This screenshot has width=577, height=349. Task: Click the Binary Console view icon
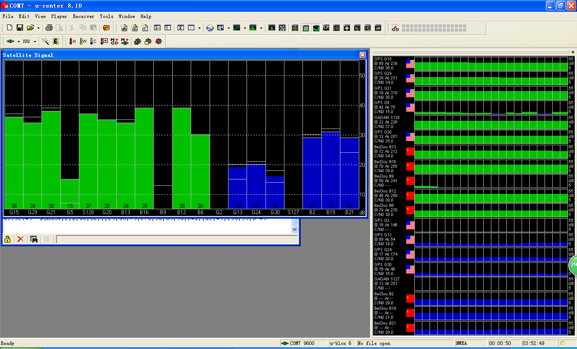click(x=134, y=28)
